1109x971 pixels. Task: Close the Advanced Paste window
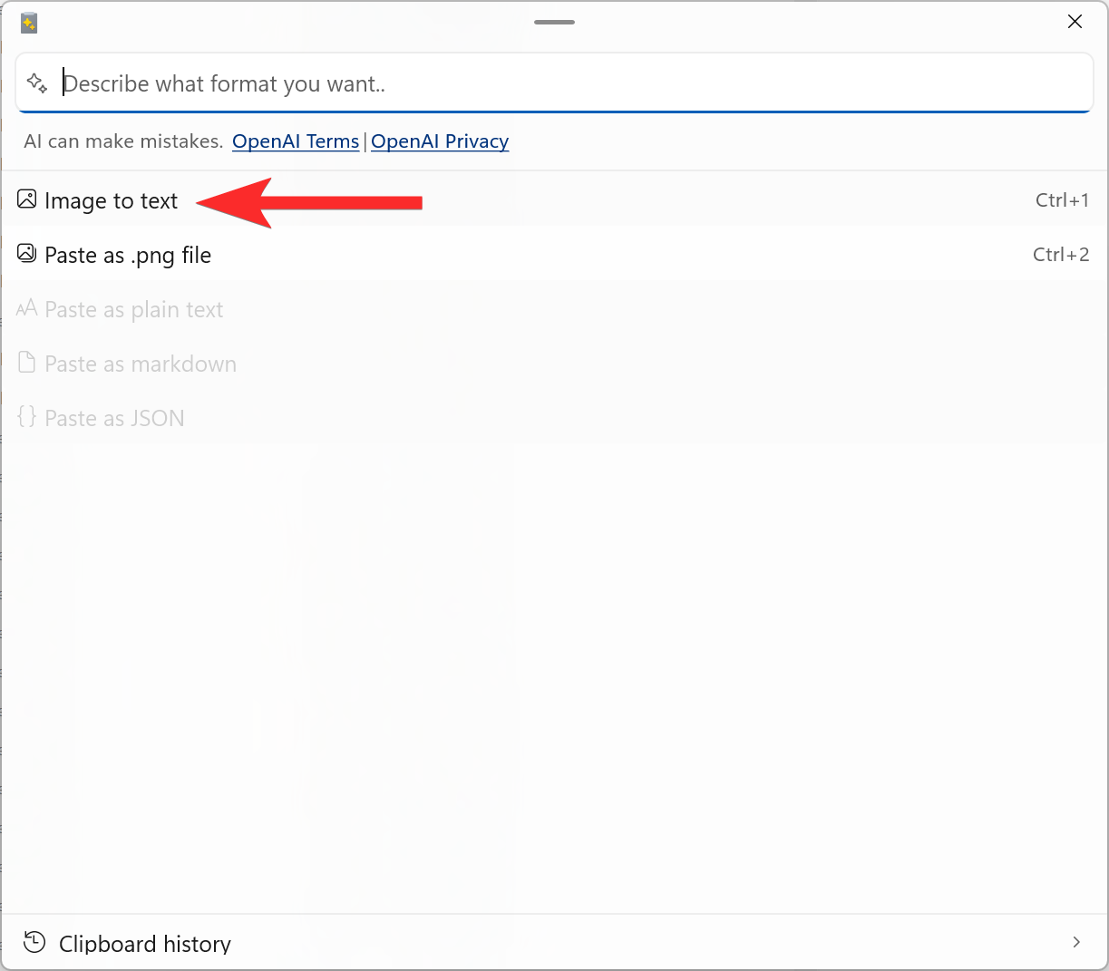1075,22
